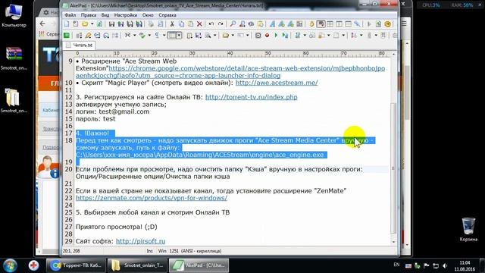Viewport: 485px width, 273px height.
Task: Click the ace_engine.exe path line
Action: click(x=200, y=155)
